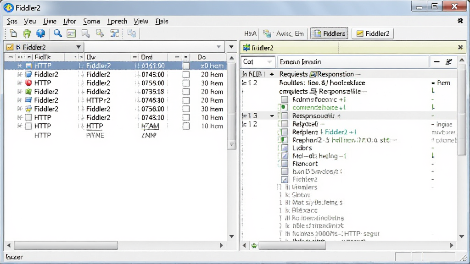Click the toolbar icon right of the grey pointer
The height and width of the screenshot is (264, 470).
100,33
